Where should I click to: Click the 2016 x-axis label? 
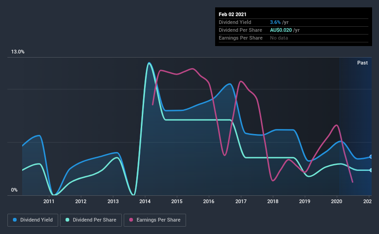point(209,201)
